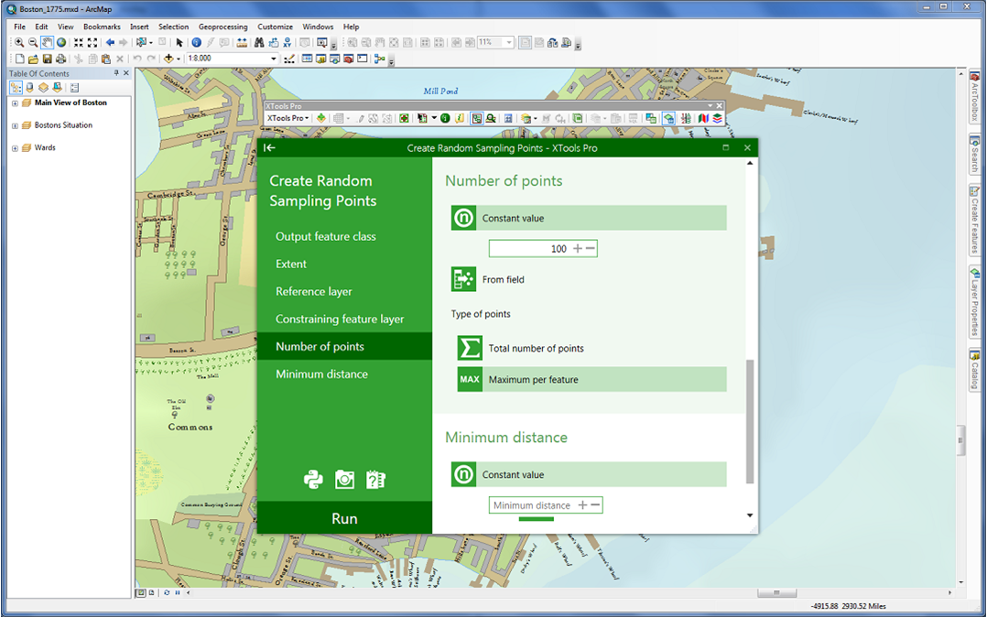Open the layout zoom percent dropdown
This screenshot has height=617, width=987.
coord(509,43)
